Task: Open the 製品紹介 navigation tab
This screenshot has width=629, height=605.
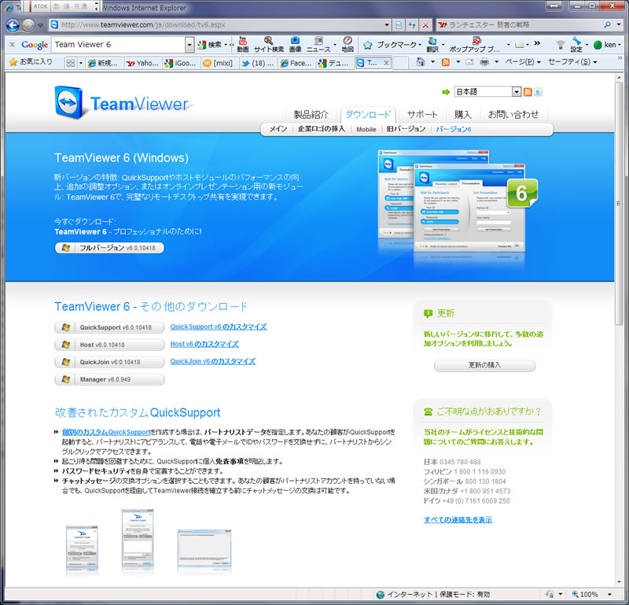Action: point(311,114)
